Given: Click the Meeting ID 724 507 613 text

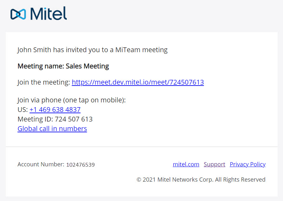Looking at the screenshot, I should 55,119.
